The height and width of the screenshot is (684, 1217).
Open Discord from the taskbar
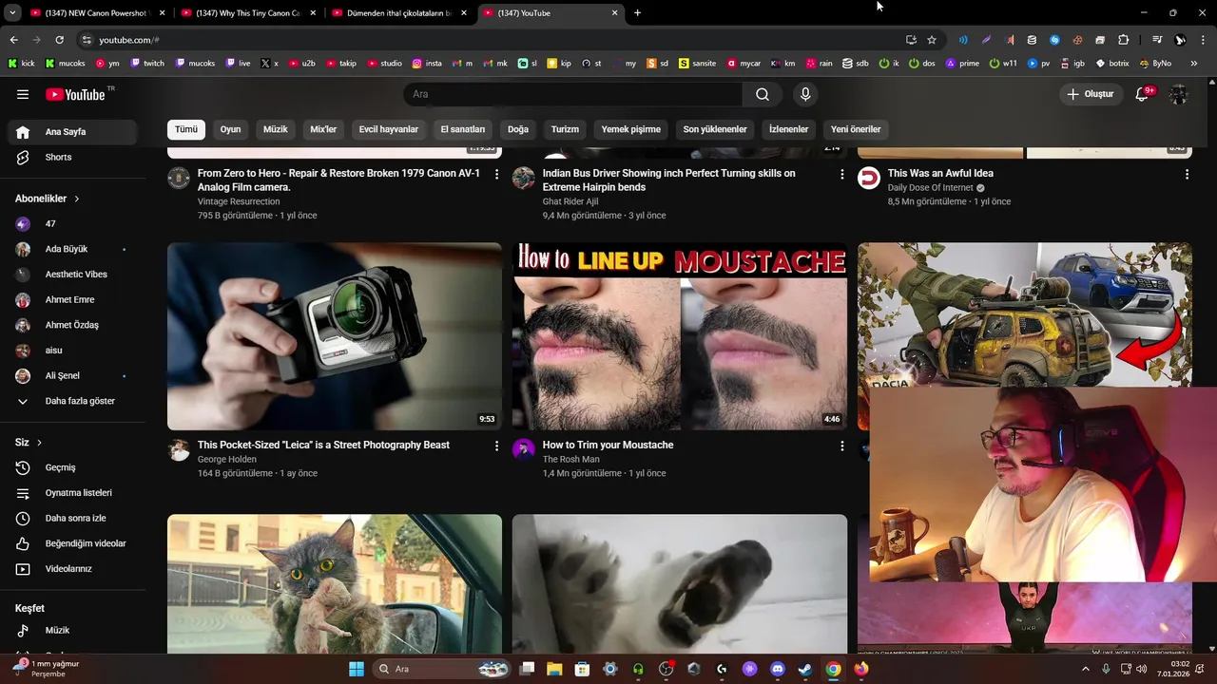pyautogui.click(x=778, y=669)
